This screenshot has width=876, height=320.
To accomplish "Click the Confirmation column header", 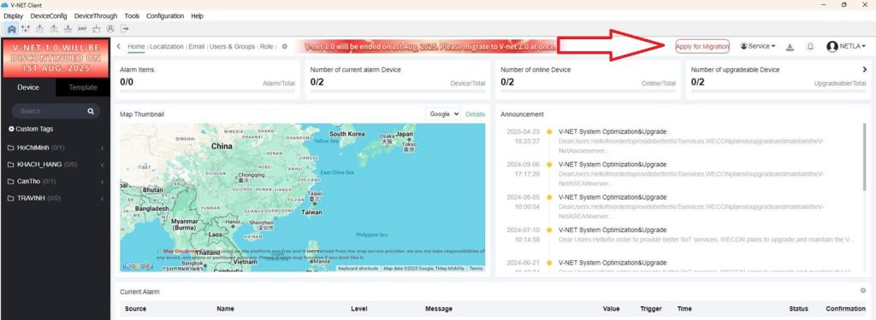I will tap(845, 309).
